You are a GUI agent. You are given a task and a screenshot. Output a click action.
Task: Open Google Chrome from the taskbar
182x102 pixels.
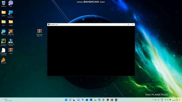[104, 100]
